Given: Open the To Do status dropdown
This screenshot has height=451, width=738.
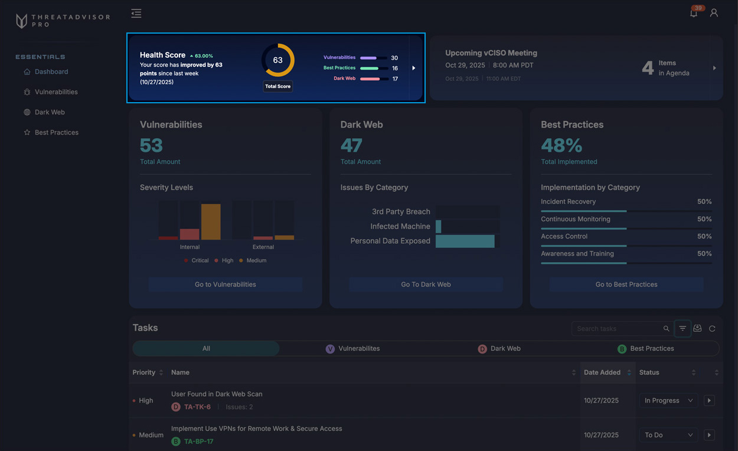Looking at the screenshot, I should [668, 435].
